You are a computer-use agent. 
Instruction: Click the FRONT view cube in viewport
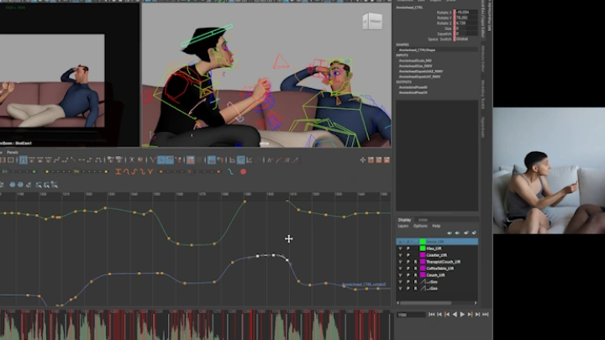pos(372,22)
